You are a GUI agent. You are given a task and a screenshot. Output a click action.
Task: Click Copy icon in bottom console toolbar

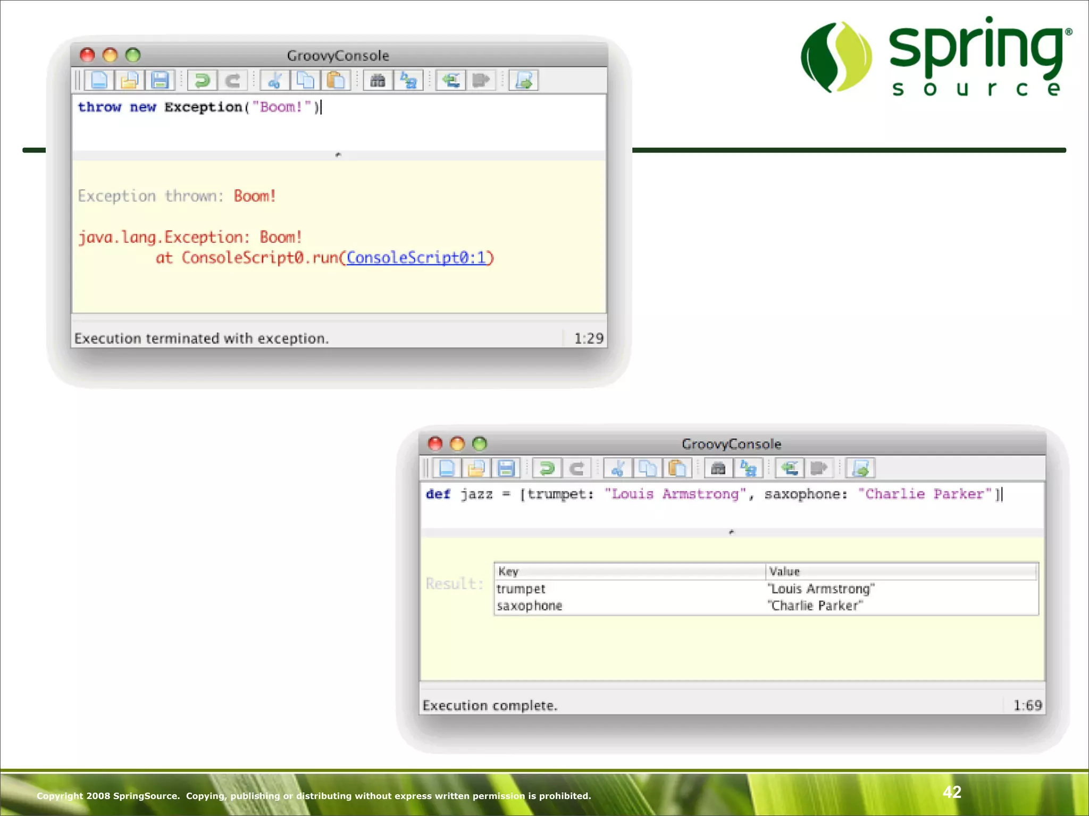(647, 469)
